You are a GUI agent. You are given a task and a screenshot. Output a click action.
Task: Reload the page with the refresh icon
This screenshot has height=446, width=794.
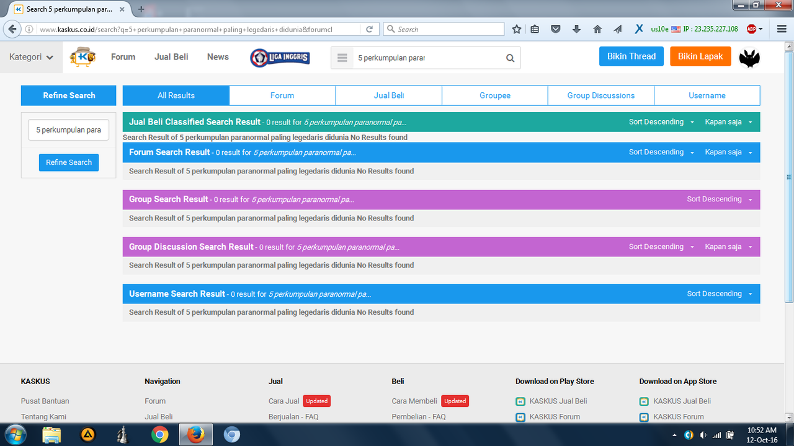tap(369, 29)
